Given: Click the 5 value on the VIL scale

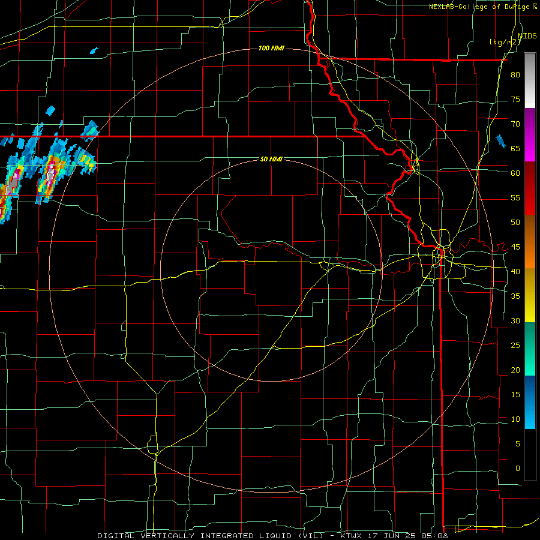Looking at the screenshot, I should click(x=518, y=443).
